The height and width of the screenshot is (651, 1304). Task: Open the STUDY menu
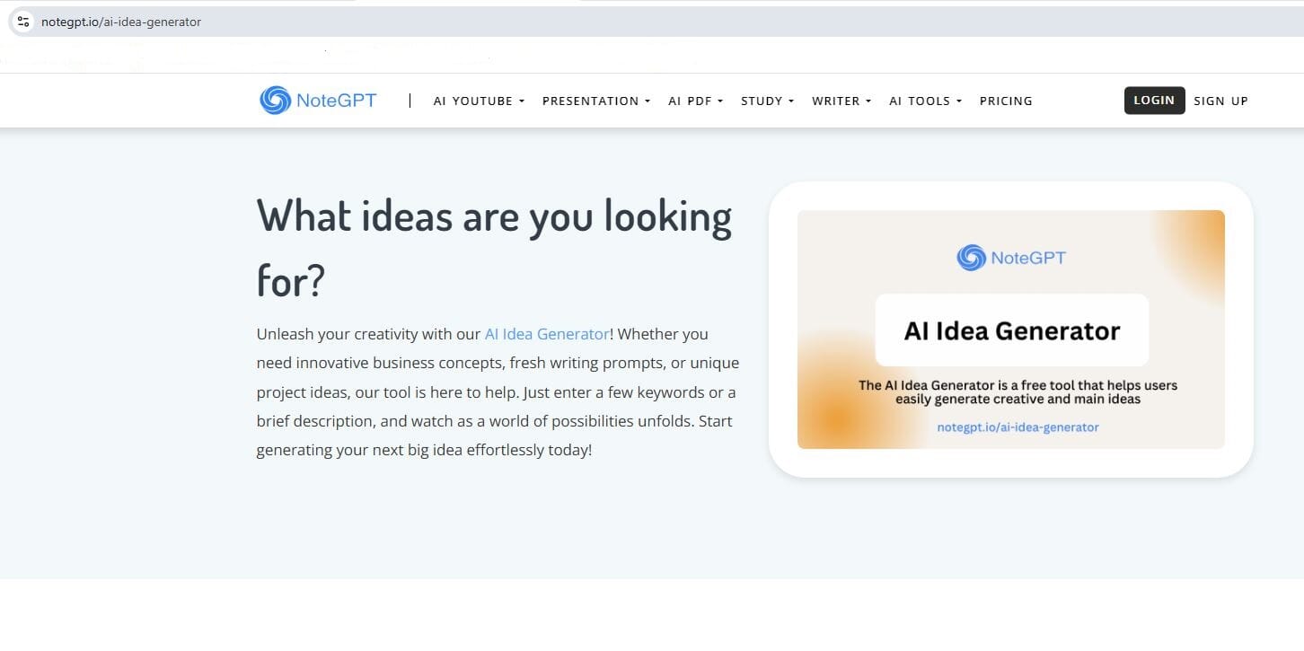[767, 101]
